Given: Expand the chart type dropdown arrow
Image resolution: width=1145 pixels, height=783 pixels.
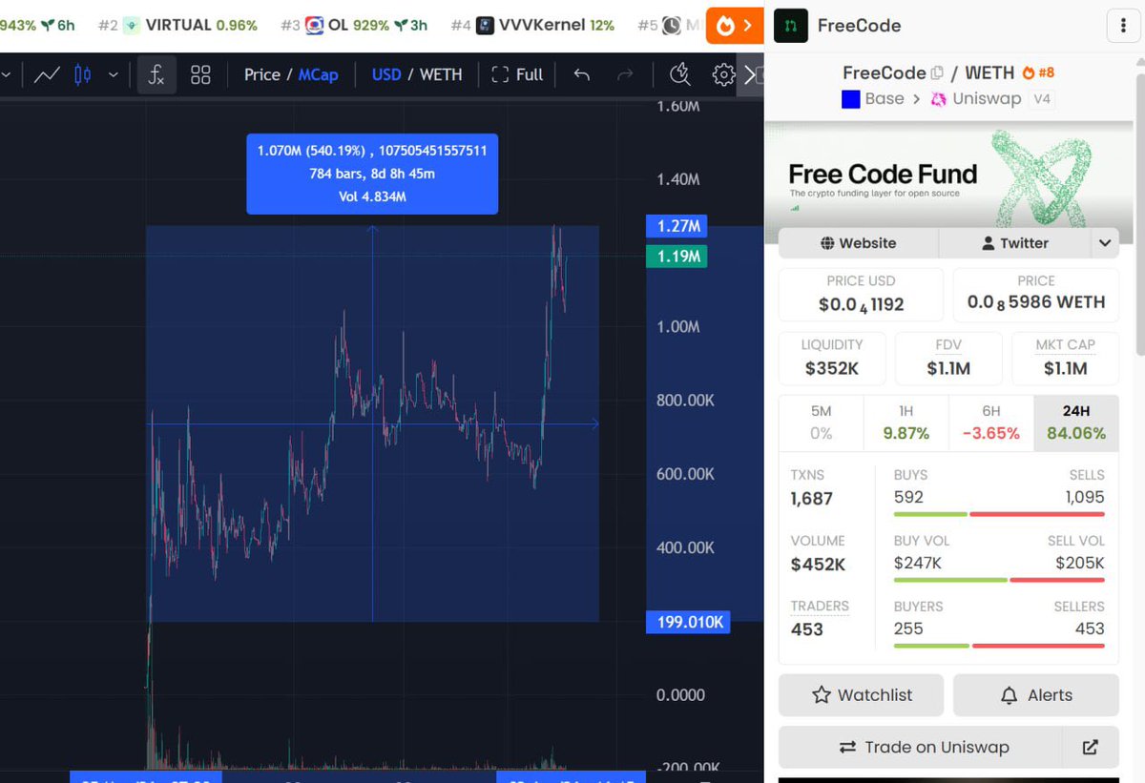Looking at the screenshot, I should [114, 74].
